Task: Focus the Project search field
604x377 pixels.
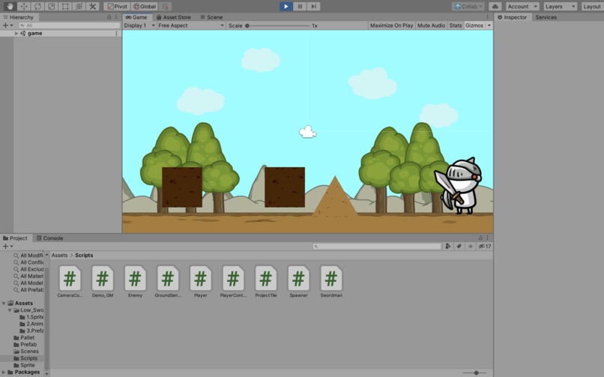Action: point(377,246)
